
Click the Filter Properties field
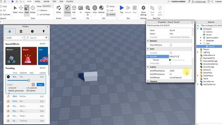pos(170,25)
